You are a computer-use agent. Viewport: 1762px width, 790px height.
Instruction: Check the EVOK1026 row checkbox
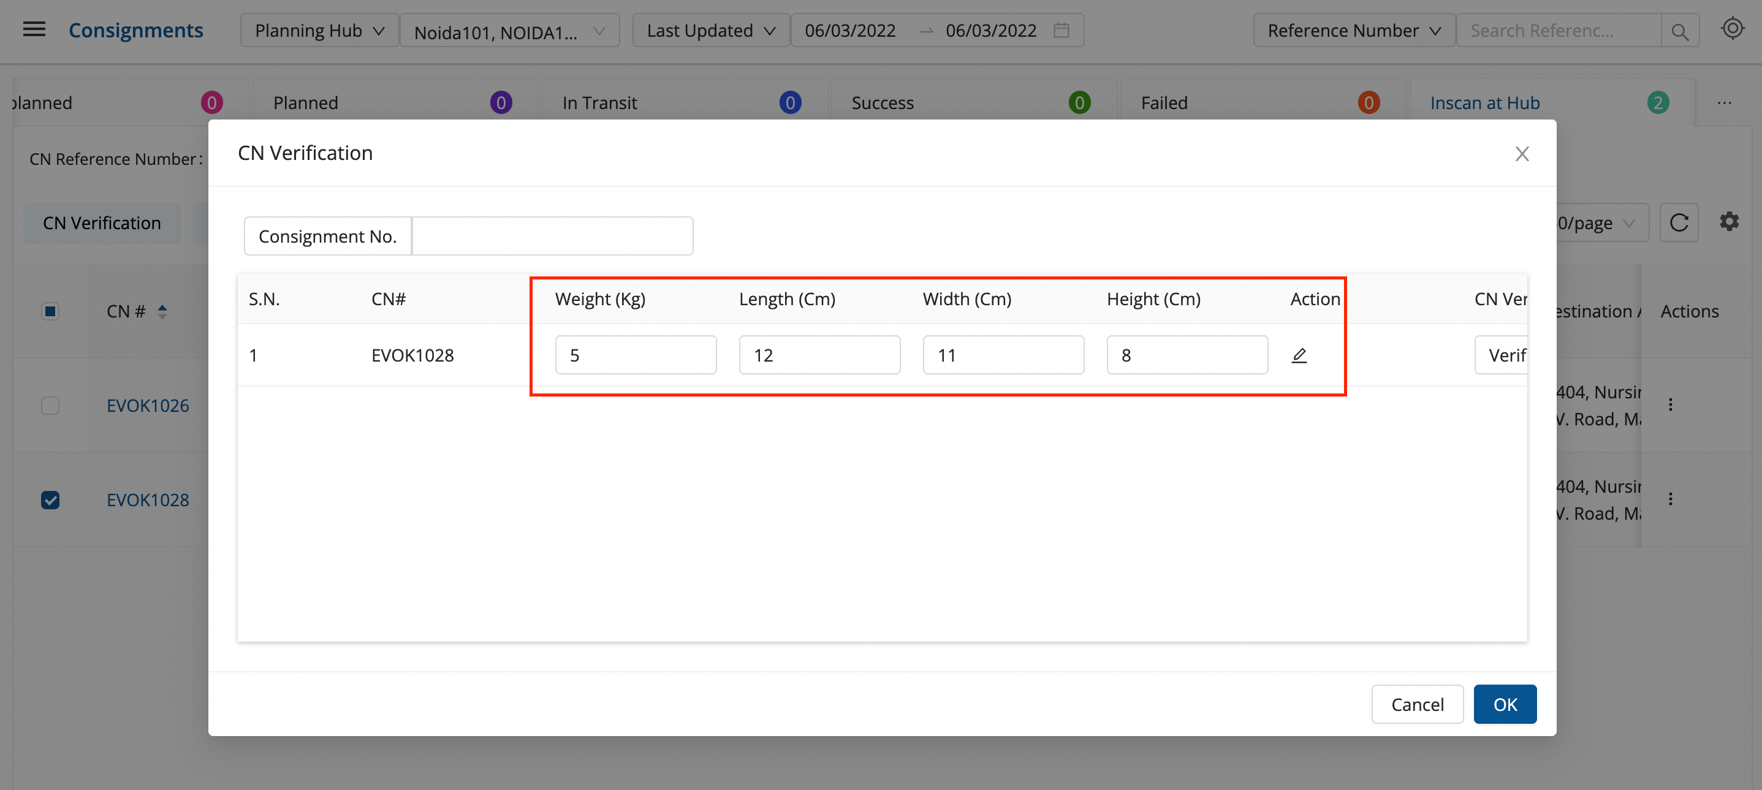tap(50, 406)
